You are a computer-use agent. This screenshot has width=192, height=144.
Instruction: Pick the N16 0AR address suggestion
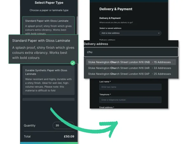point(129,68)
